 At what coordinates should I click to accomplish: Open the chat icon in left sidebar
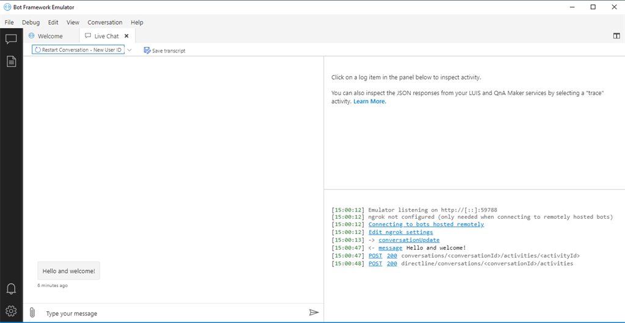click(11, 39)
